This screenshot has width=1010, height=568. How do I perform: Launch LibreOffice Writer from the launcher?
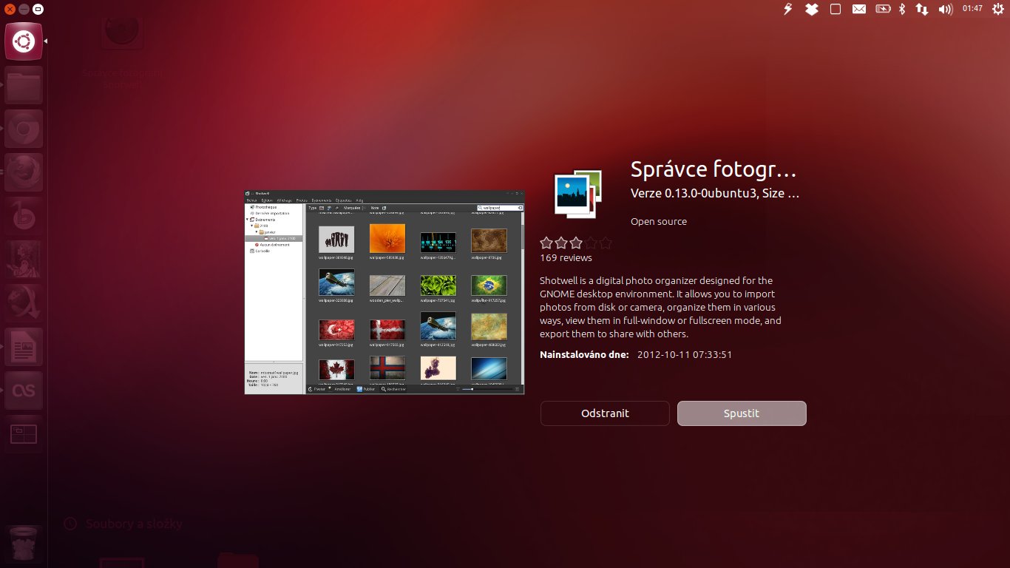[x=24, y=347]
